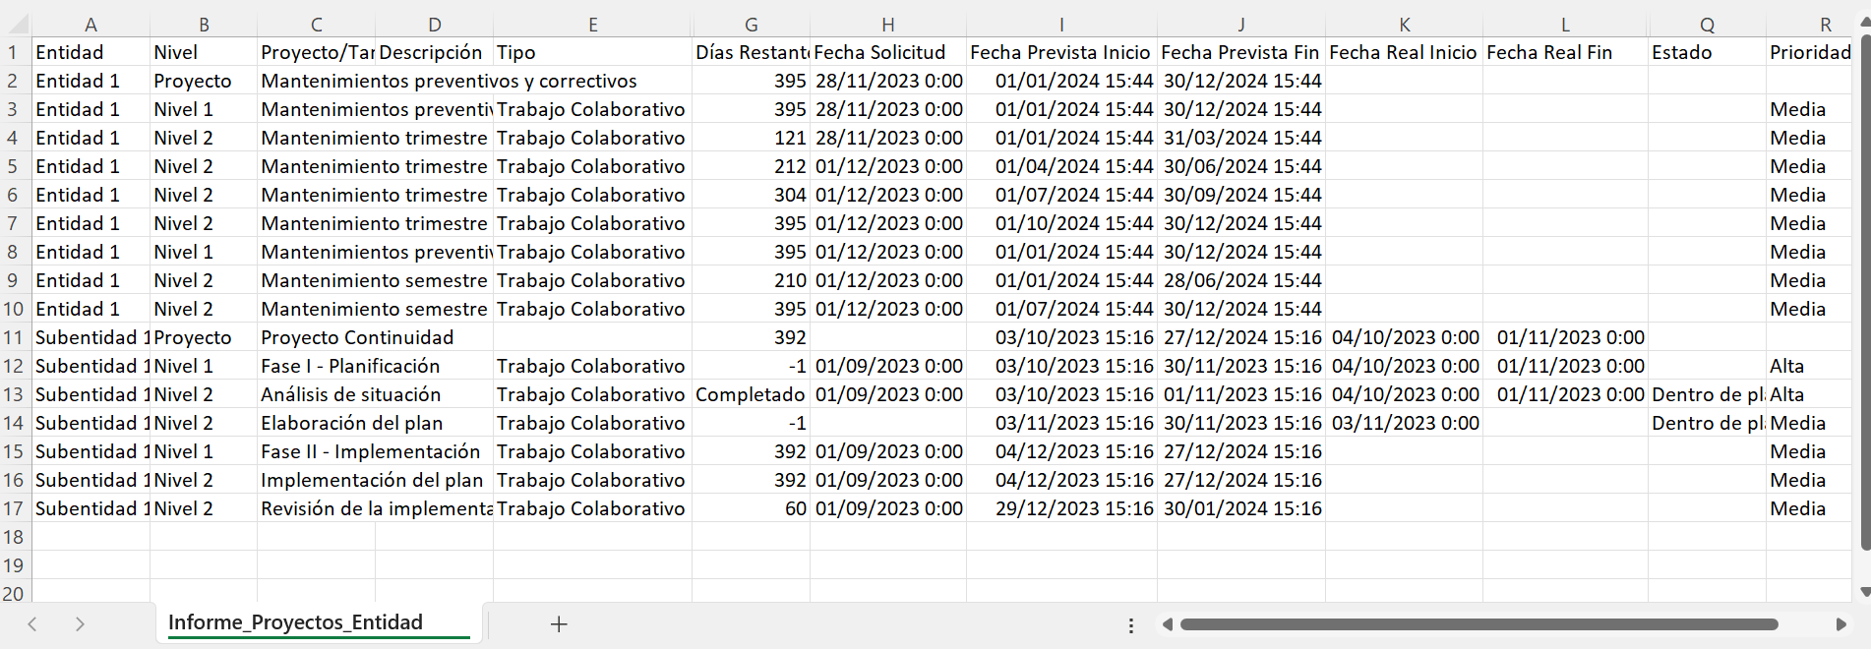Open the Informe_Proyectos_Entidad sheet tab
The width and height of the screenshot is (1871, 649).
[x=295, y=622]
